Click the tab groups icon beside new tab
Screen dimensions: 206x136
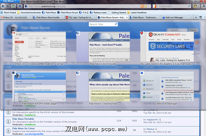tap(200, 17)
